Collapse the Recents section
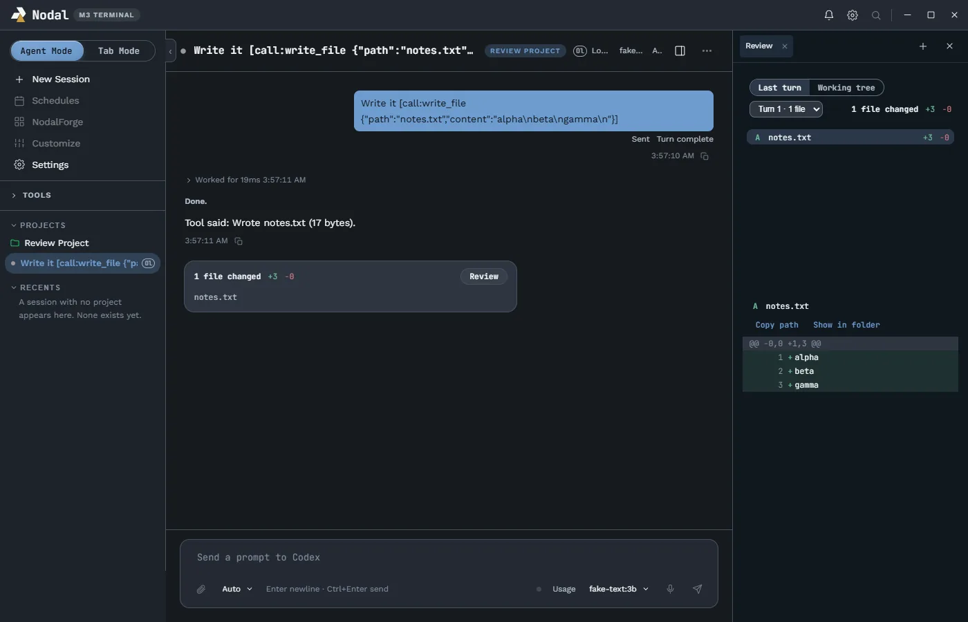Screen dimensions: 968x622 (x=36, y=288)
